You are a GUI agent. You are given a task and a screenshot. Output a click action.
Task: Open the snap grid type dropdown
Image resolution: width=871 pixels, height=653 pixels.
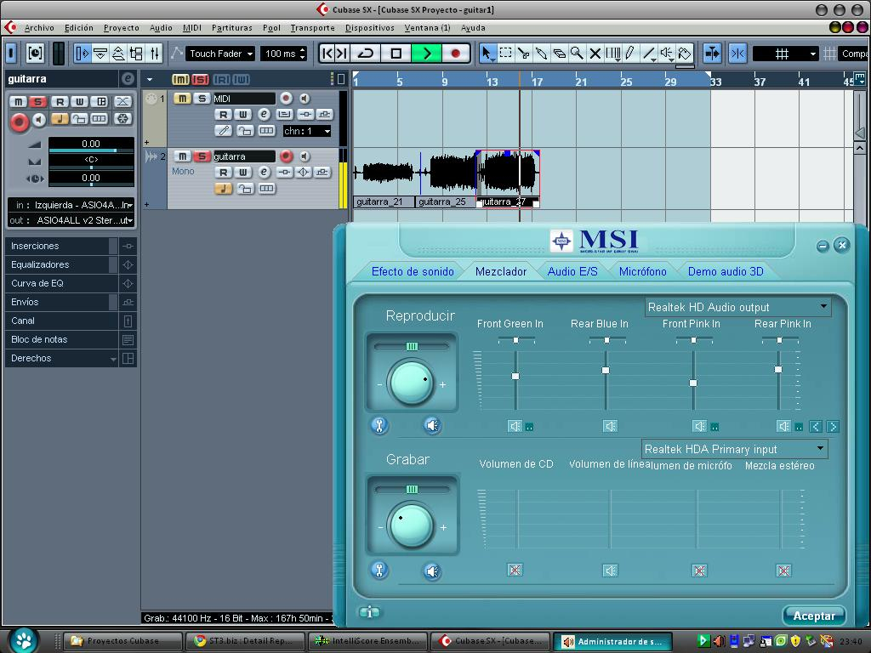(x=785, y=54)
